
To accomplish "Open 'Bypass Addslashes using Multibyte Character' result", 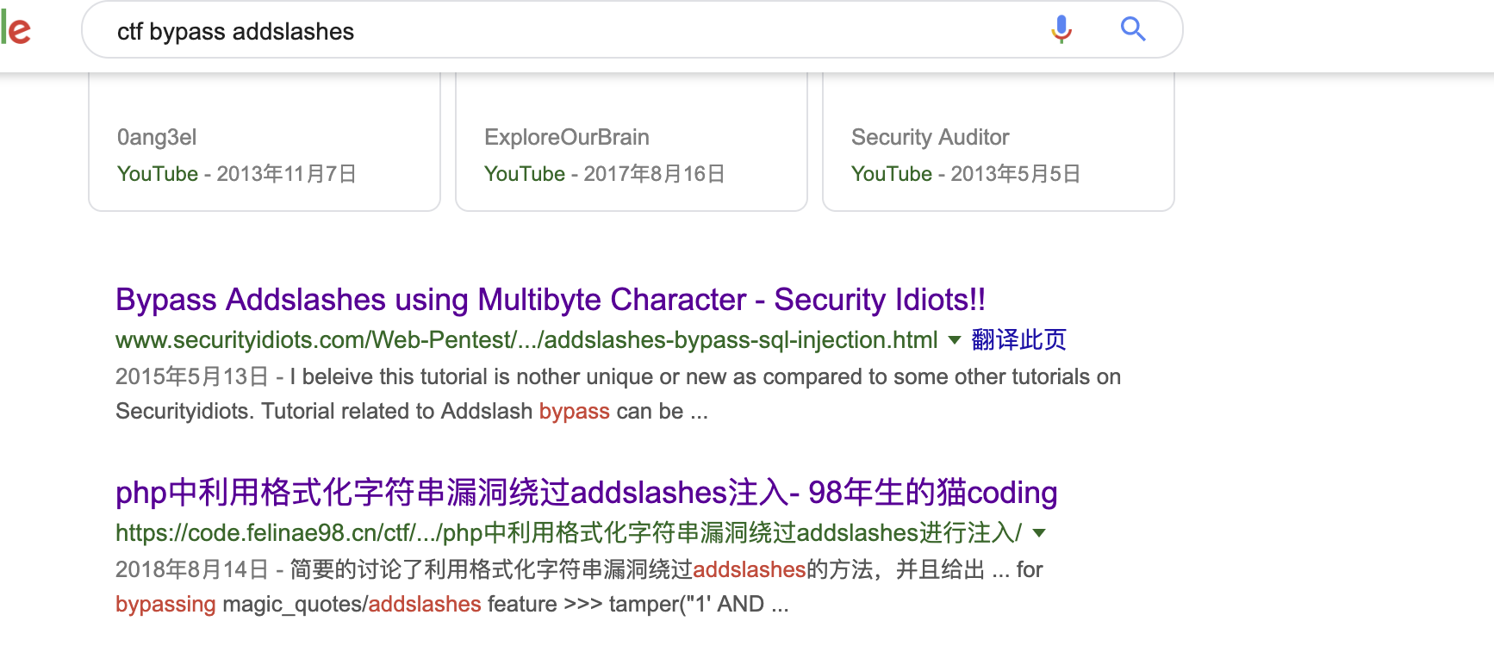I will [550, 300].
